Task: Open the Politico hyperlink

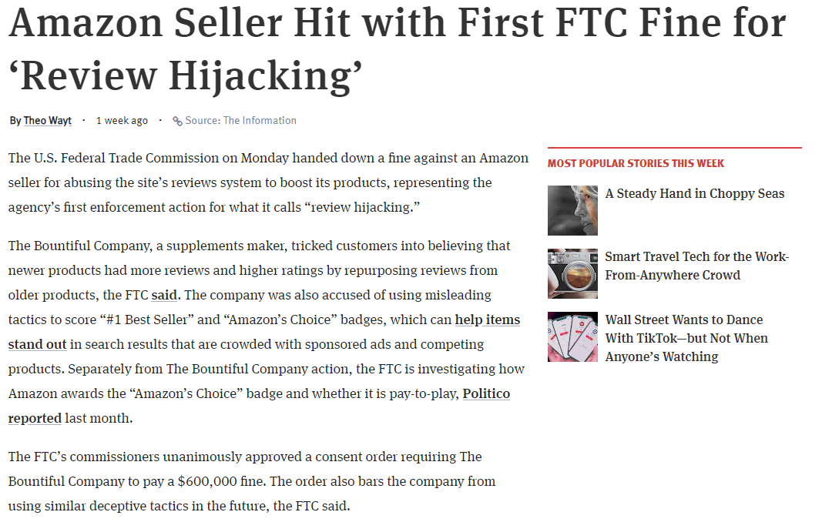Action: tap(486, 393)
